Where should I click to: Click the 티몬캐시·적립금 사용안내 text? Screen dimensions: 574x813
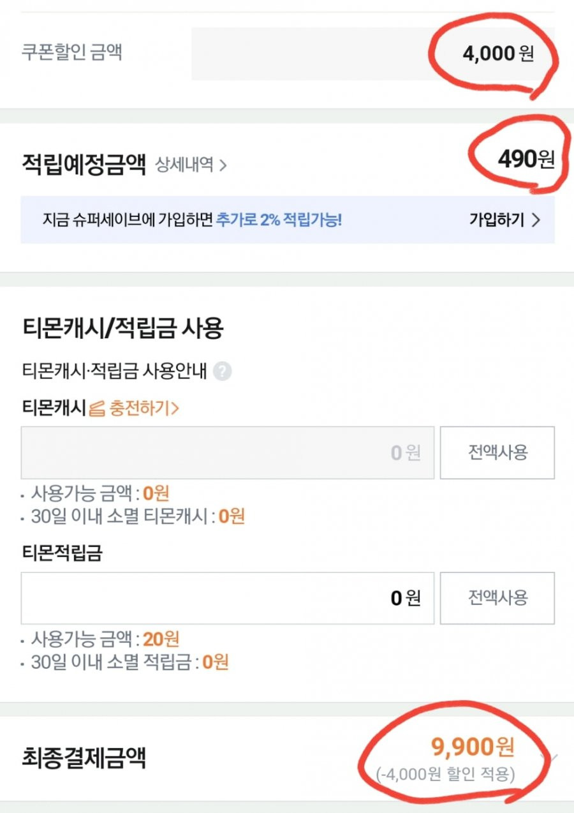(x=115, y=371)
